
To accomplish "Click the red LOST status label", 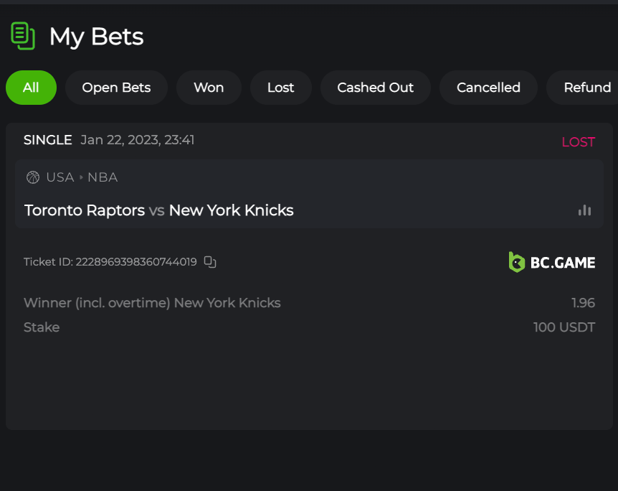I will (x=578, y=142).
